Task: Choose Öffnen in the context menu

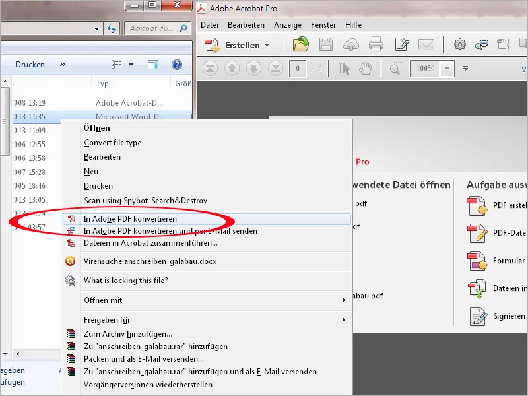Action: point(207,128)
